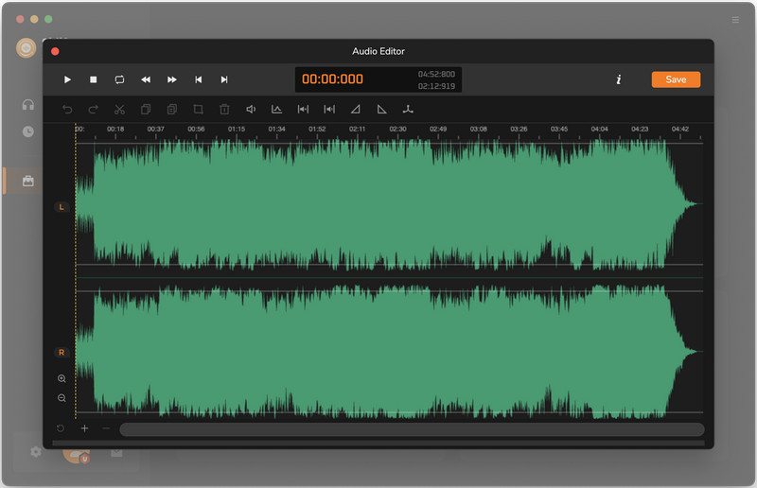Select the split audio tool
The image size is (757, 488).
coord(408,110)
